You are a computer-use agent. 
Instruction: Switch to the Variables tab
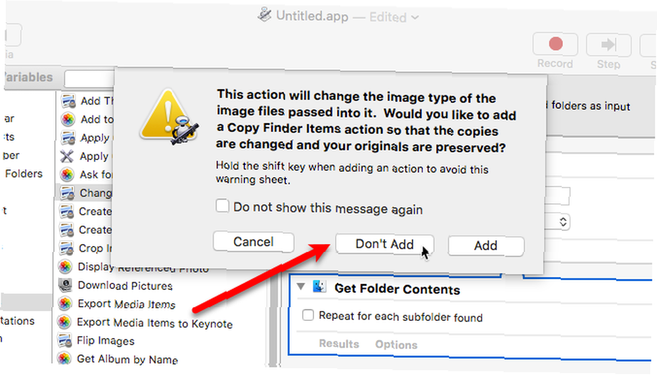coord(28,77)
